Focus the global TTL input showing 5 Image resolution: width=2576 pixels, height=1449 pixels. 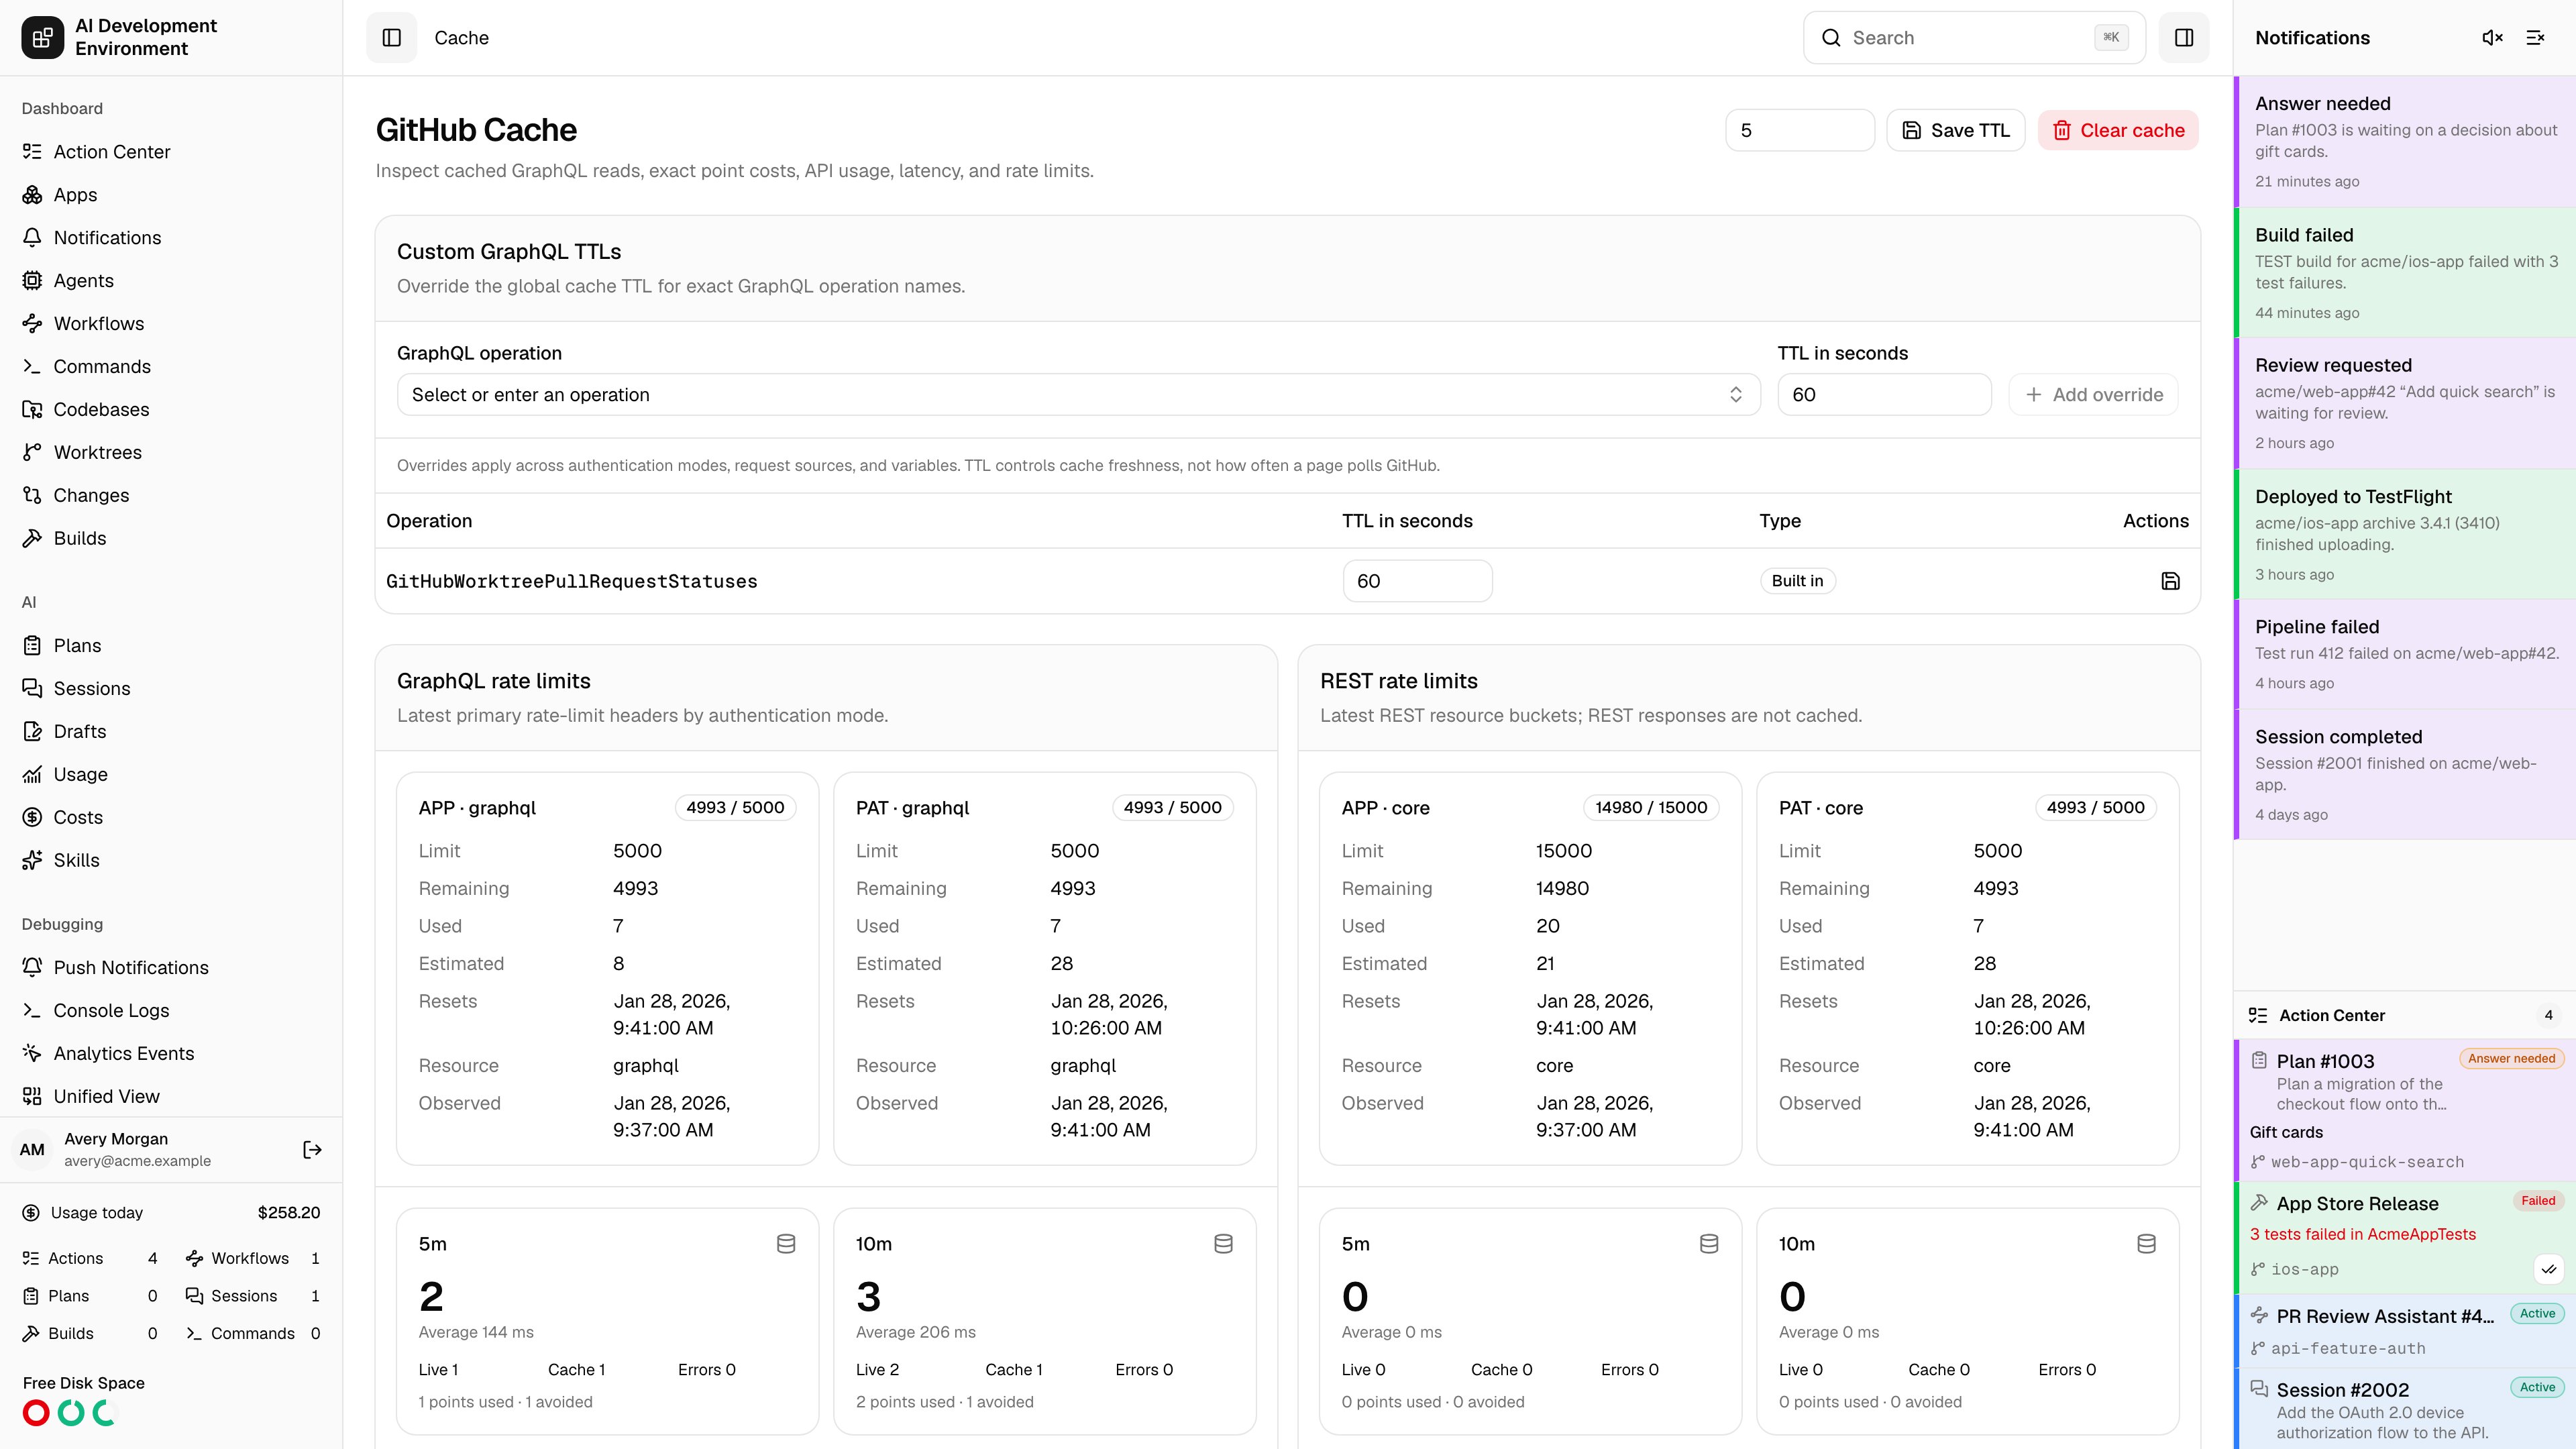[1799, 131]
